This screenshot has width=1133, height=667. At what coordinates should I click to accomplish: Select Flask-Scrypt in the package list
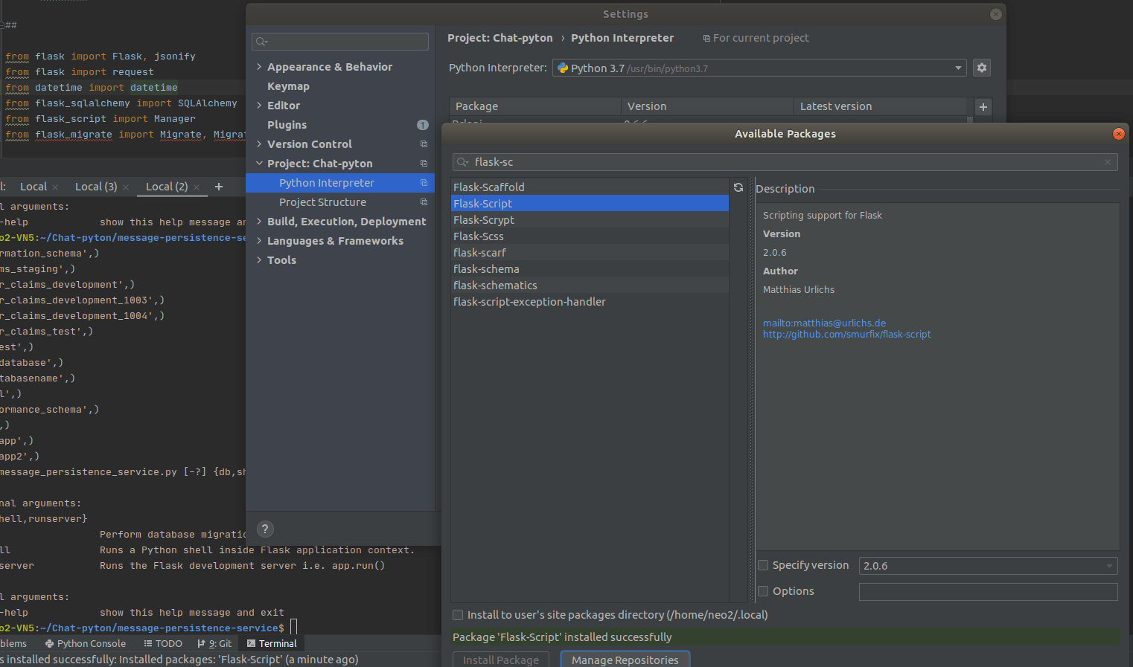[x=484, y=220]
